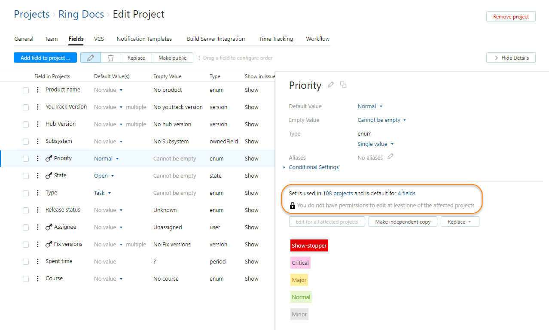
Task: Click the lock icon beside Priority field
Action: pos(48,158)
